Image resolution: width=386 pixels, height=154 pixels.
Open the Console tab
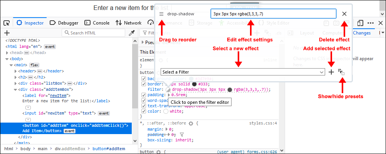coord(97,23)
